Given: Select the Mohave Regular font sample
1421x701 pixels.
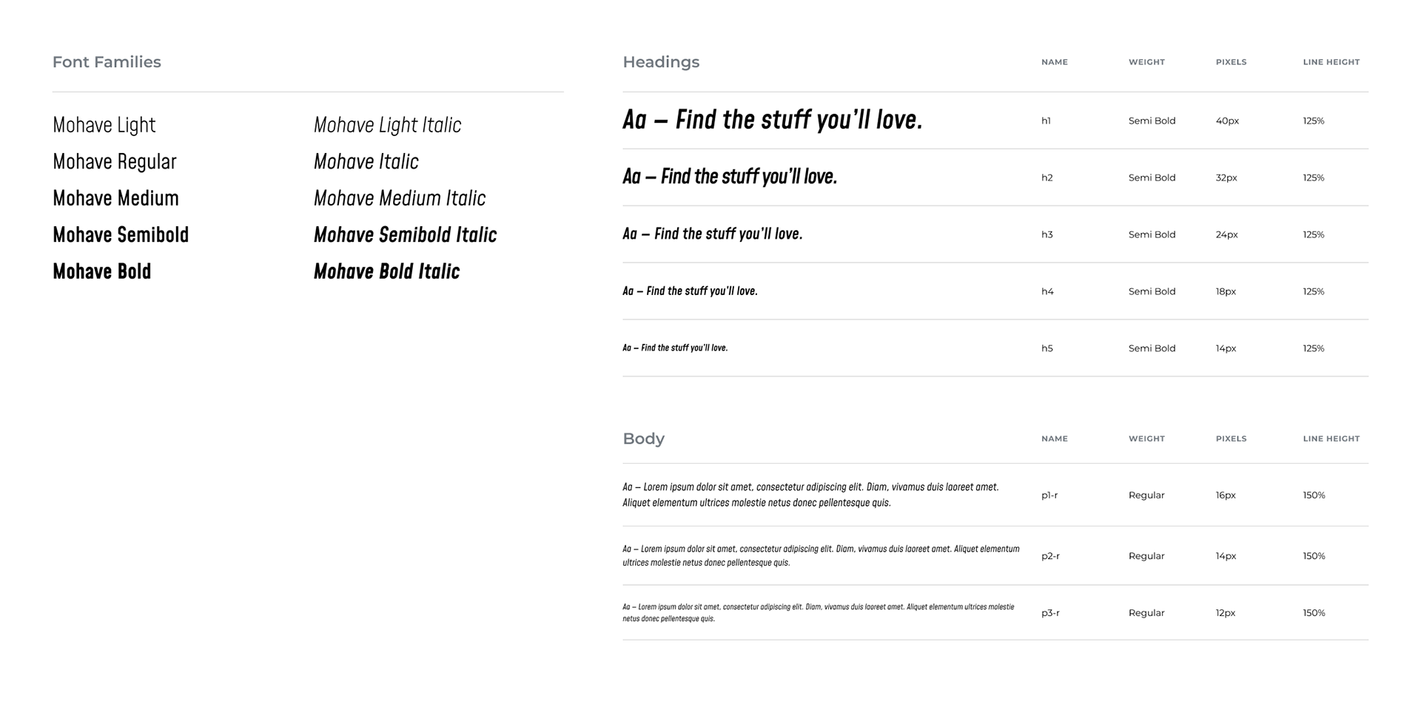Looking at the screenshot, I should point(115,161).
